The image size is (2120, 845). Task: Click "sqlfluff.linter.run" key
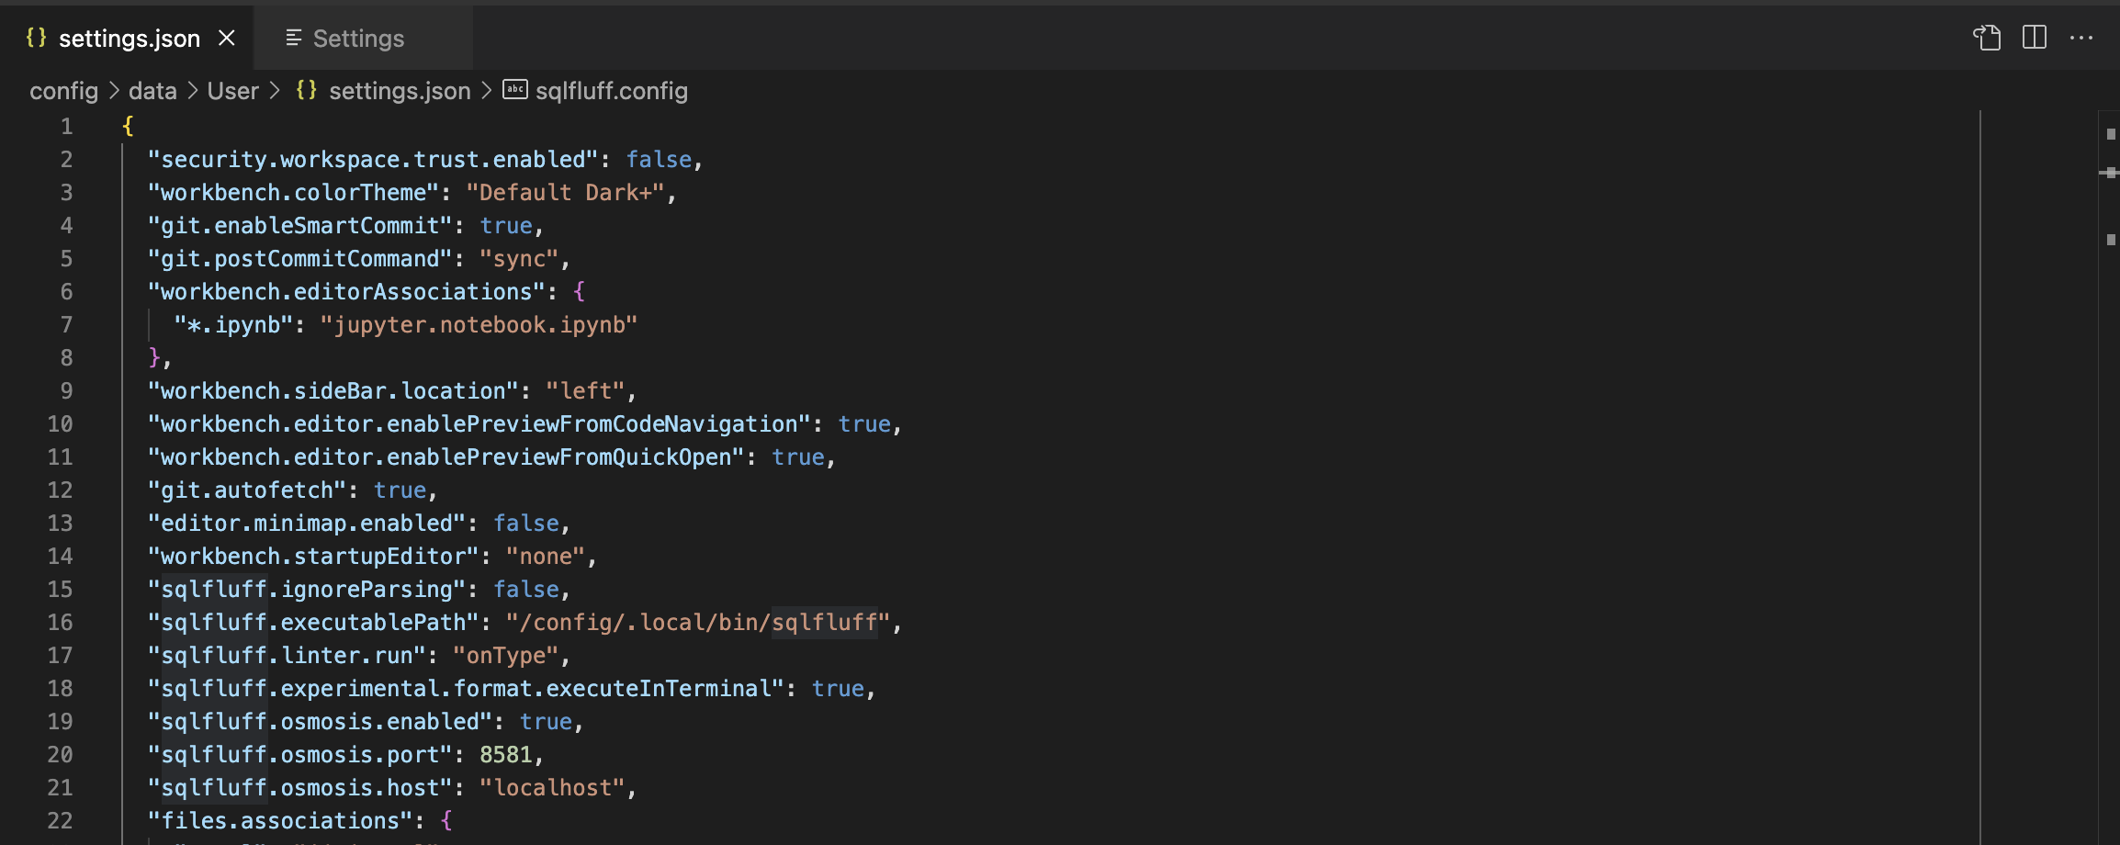coord(287,655)
